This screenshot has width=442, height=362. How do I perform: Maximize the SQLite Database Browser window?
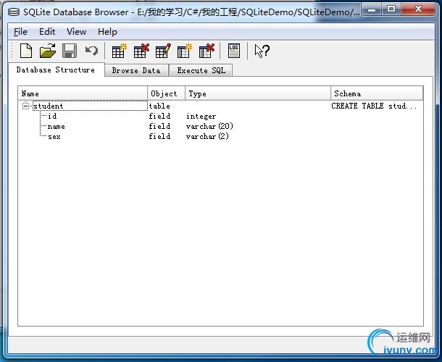(x=391, y=9)
